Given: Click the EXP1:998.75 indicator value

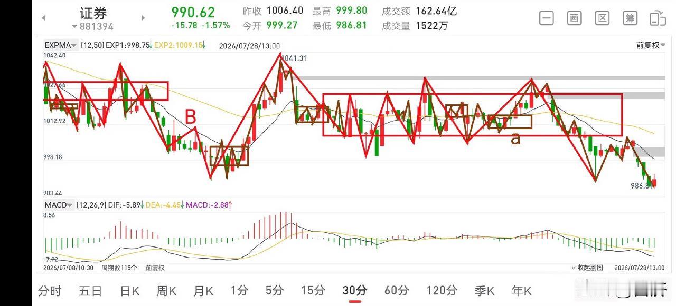Looking at the screenshot, I should click(x=129, y=46).
